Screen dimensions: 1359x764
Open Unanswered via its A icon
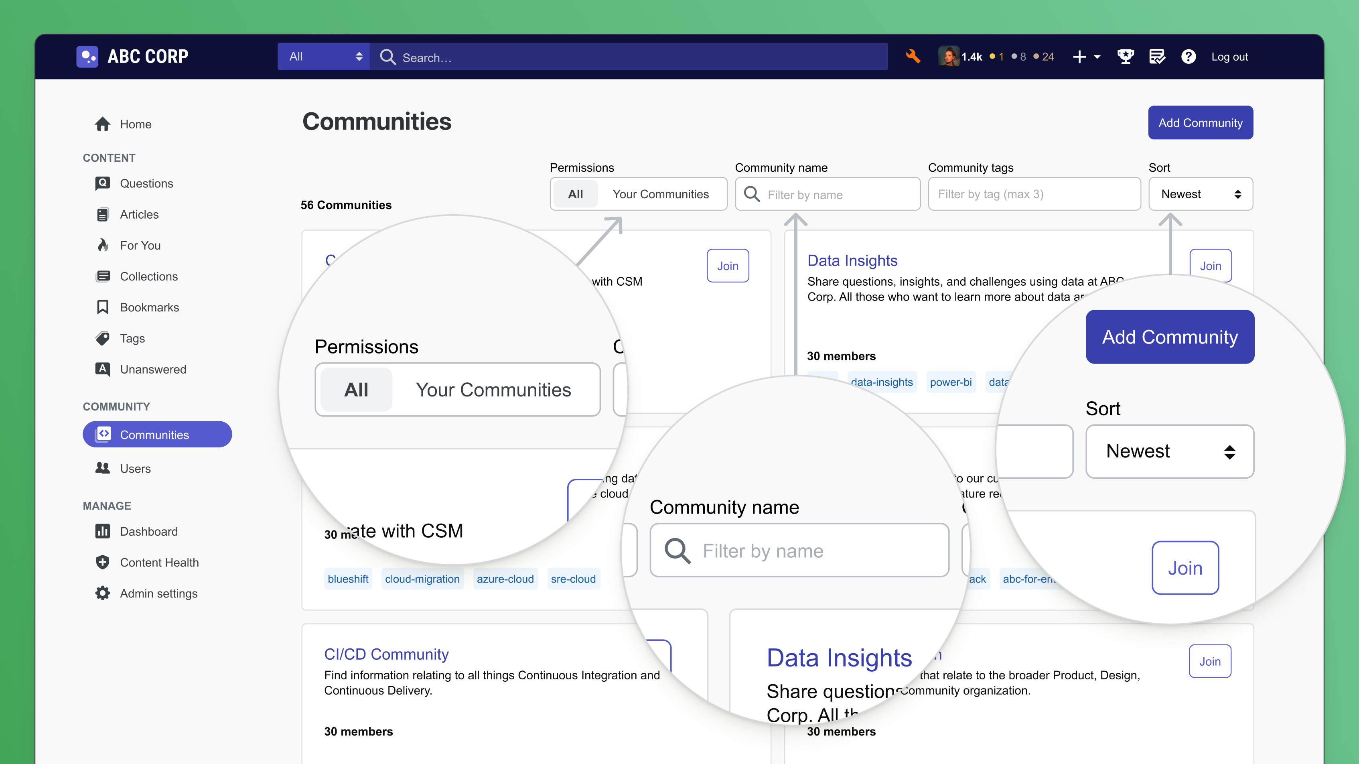tap(102, 369)
